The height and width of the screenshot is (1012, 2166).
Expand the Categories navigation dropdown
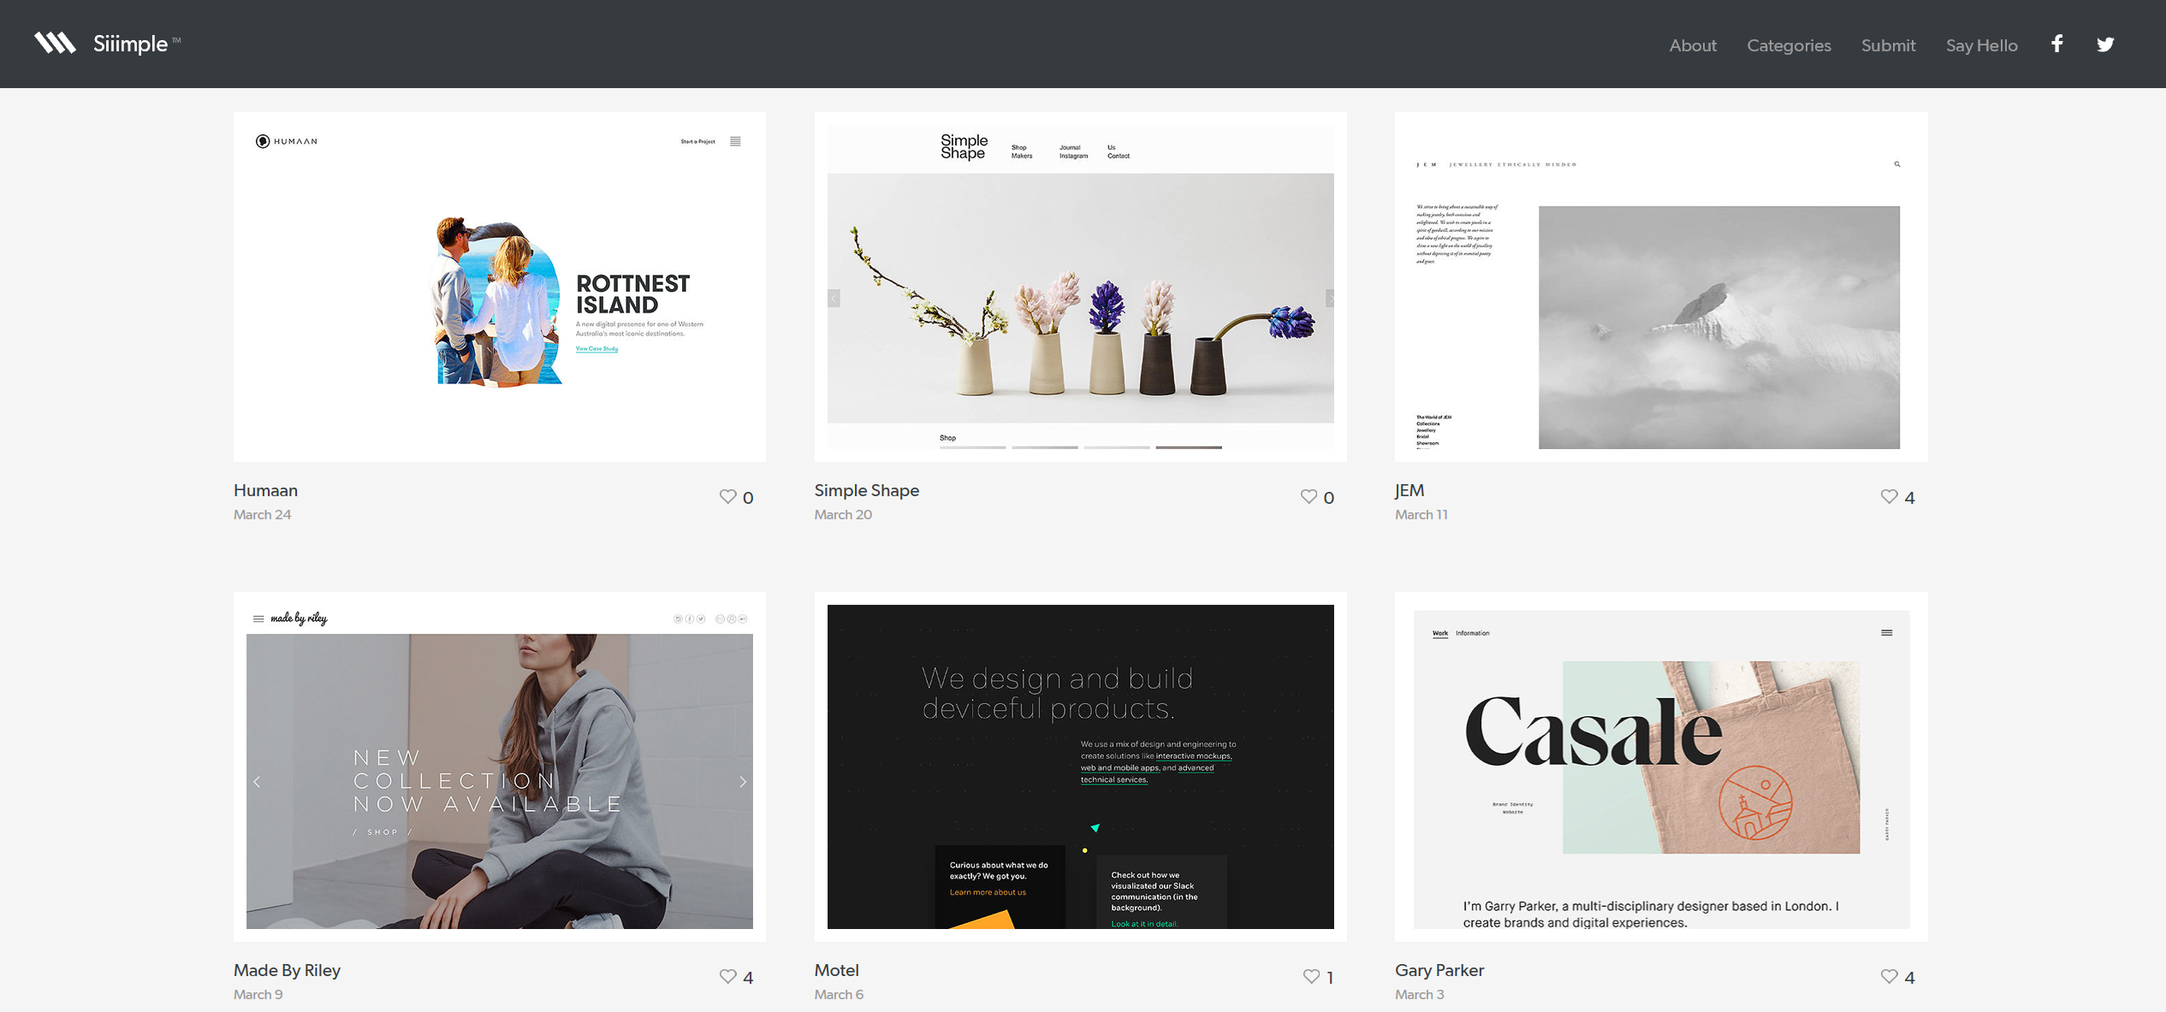[x=1789, y=44]
